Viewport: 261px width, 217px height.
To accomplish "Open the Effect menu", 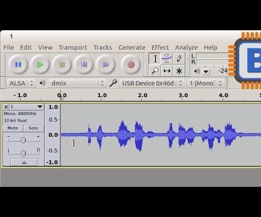I will (x=160, y=48).
